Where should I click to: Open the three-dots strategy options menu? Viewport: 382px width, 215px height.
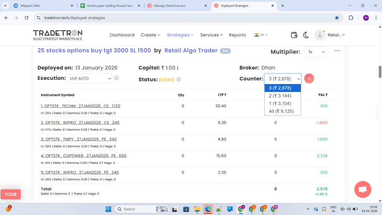pos(337,51)
